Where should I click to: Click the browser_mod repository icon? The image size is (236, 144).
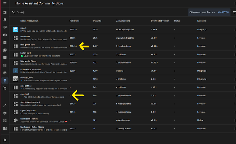[x=16, y=79]
